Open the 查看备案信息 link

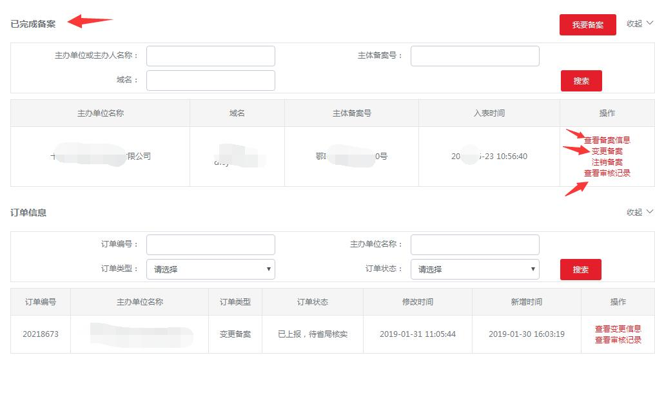click(x=607, y=140)
